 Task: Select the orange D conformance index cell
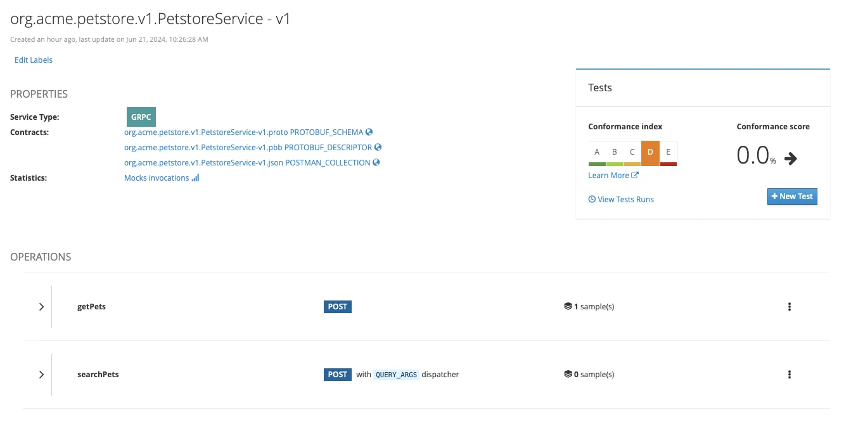(x=650, y=153)
